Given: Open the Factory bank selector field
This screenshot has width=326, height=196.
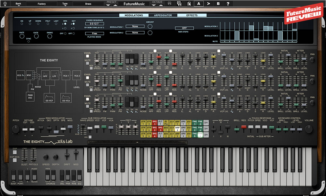Looking at the screenshot, I should 42,4.
